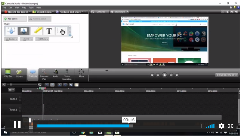Expand Record the screen dropdown arrow

coord(30,12)
